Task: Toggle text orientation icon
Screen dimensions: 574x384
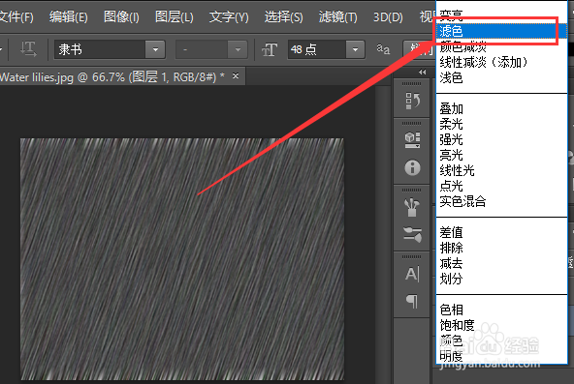Action: click(x=28, y=49)
